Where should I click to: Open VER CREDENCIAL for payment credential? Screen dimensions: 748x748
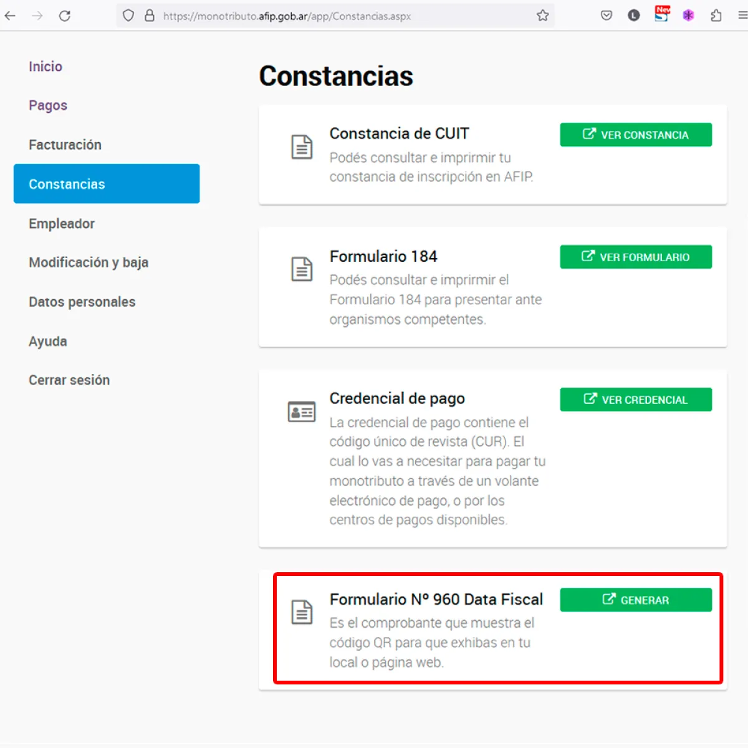(x=636, y=400)
